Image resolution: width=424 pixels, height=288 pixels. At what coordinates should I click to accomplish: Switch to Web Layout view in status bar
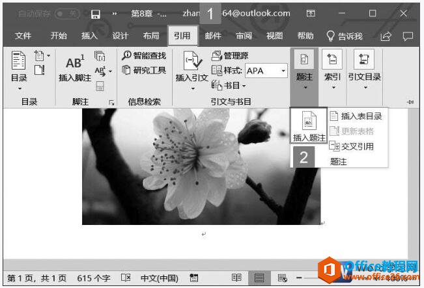pyautogui.click(x=282, y=278)
